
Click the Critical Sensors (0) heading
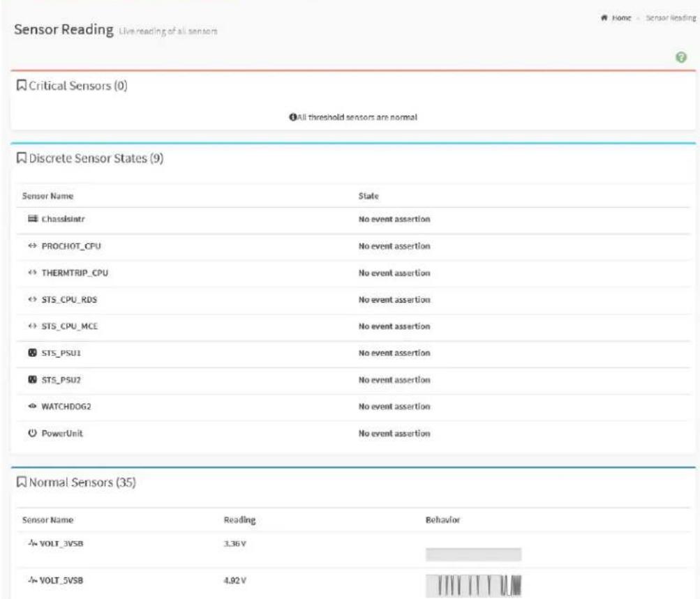[78, 85]
